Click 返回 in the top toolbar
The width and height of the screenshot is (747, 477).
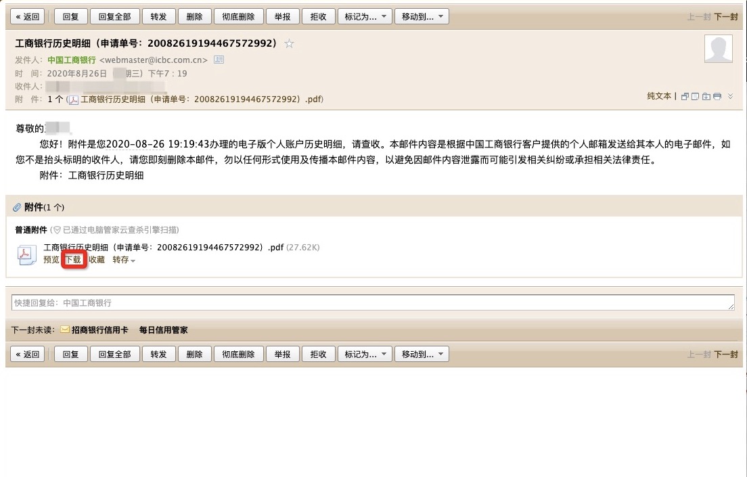pos(27,17)
